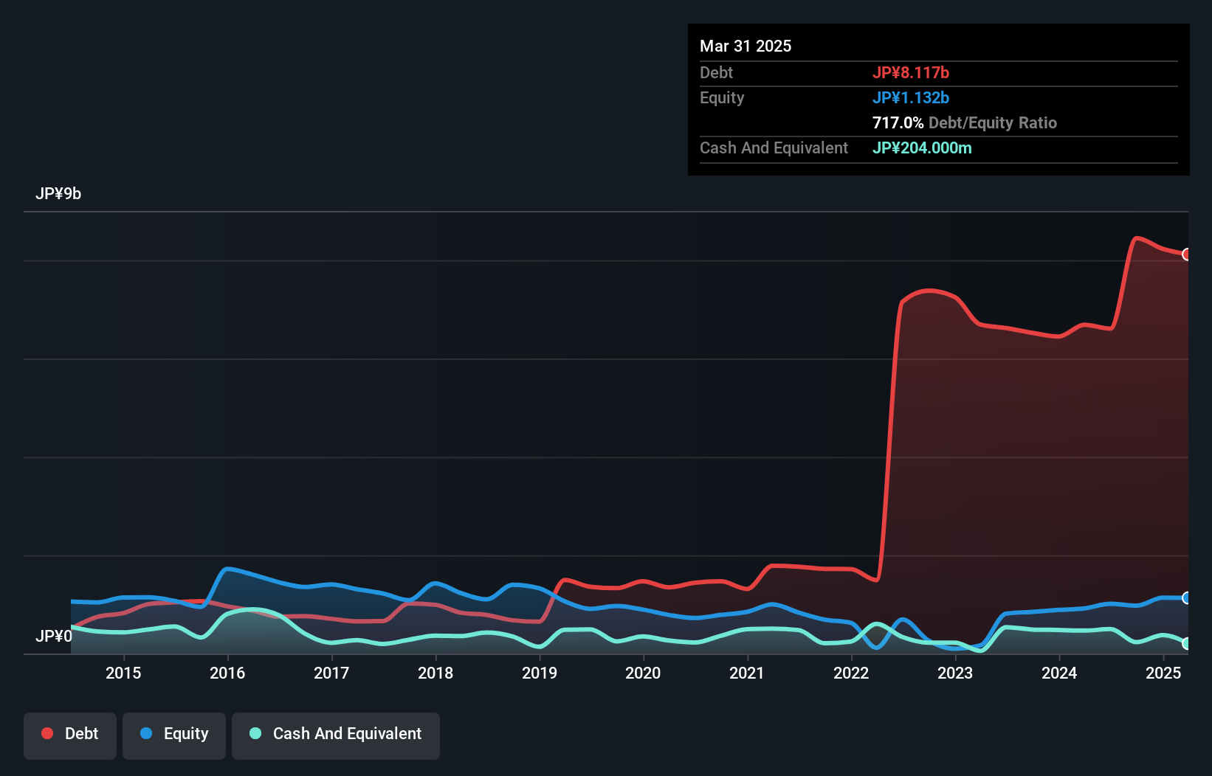
Task: Click Cash And Equivalent label in tooltip
Action: tap(774, 148)
